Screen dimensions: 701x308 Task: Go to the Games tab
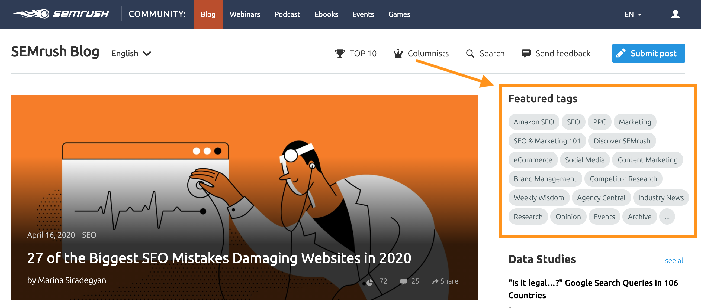(x=399, y=14)
